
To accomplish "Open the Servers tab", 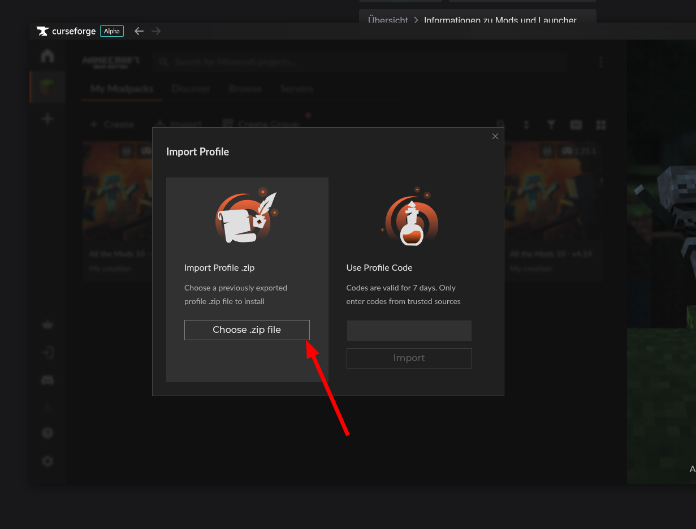I will (x=296, y=89).
